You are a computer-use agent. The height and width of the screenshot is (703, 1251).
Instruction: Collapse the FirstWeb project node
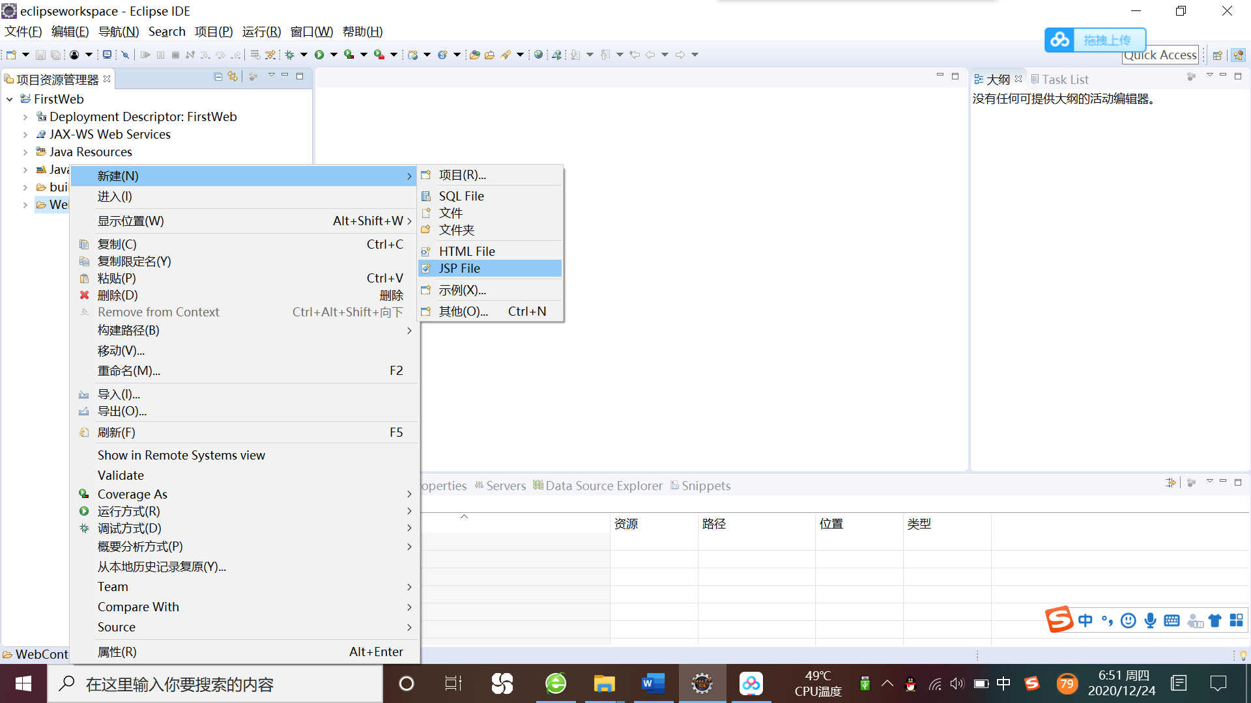point(9,99)
